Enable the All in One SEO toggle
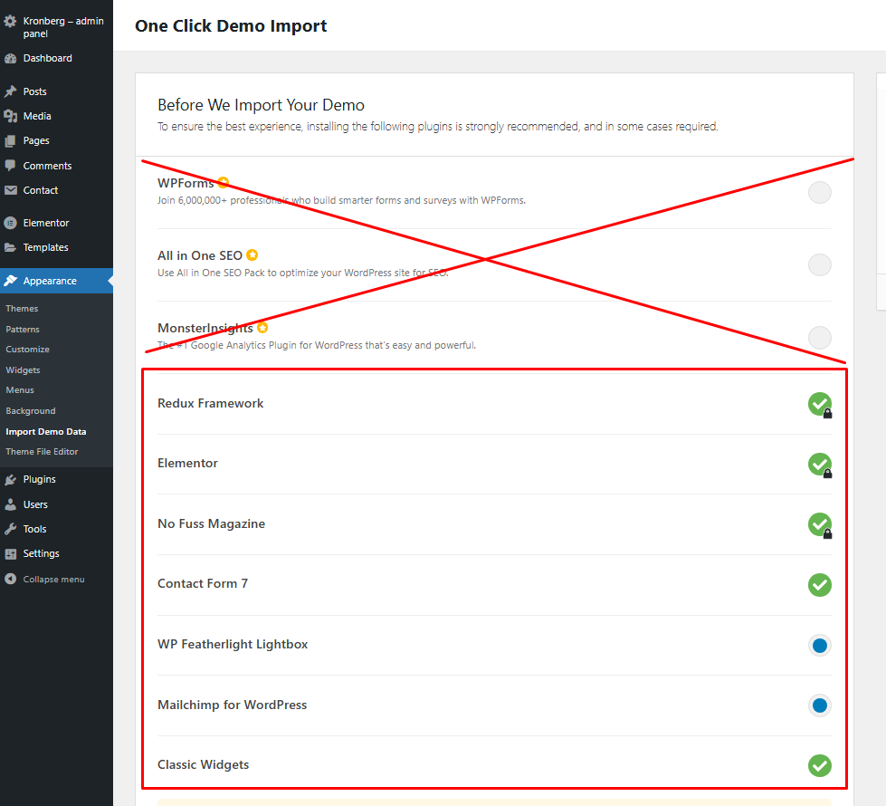This screenshot has height=806, width=886. click(819, 264)
